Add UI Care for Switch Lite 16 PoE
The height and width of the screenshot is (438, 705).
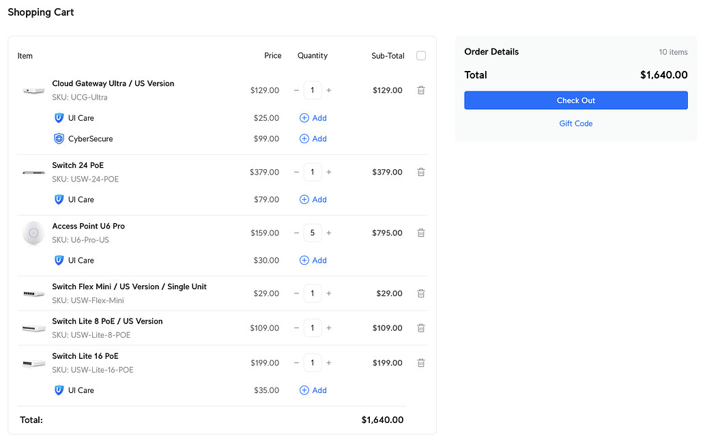point(313,390)
